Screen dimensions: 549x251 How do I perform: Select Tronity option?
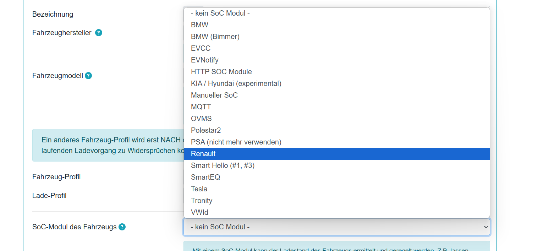click(x=337, y=201)
